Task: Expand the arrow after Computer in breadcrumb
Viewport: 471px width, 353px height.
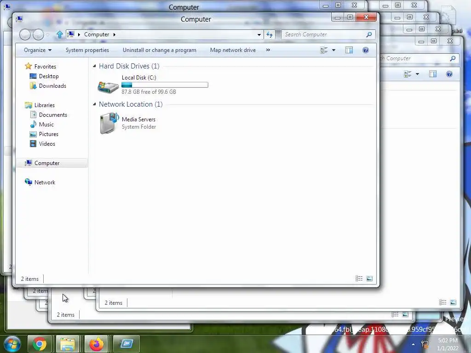Action: (115, 34)
